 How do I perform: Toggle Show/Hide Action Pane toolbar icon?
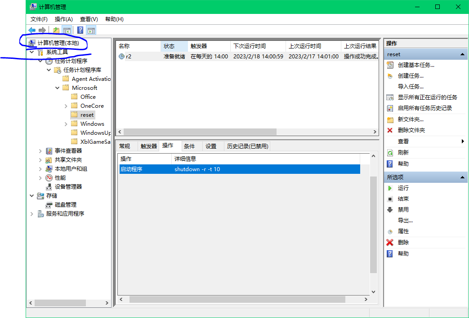click(91, 30)
